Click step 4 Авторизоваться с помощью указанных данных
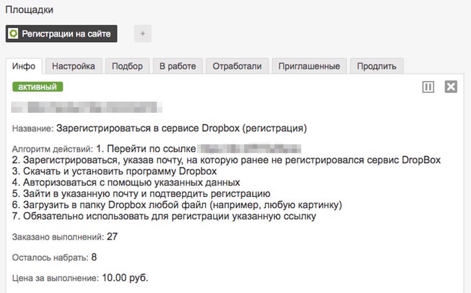The width and height of the screenshot is (471, 293). [x=126, y=182]
